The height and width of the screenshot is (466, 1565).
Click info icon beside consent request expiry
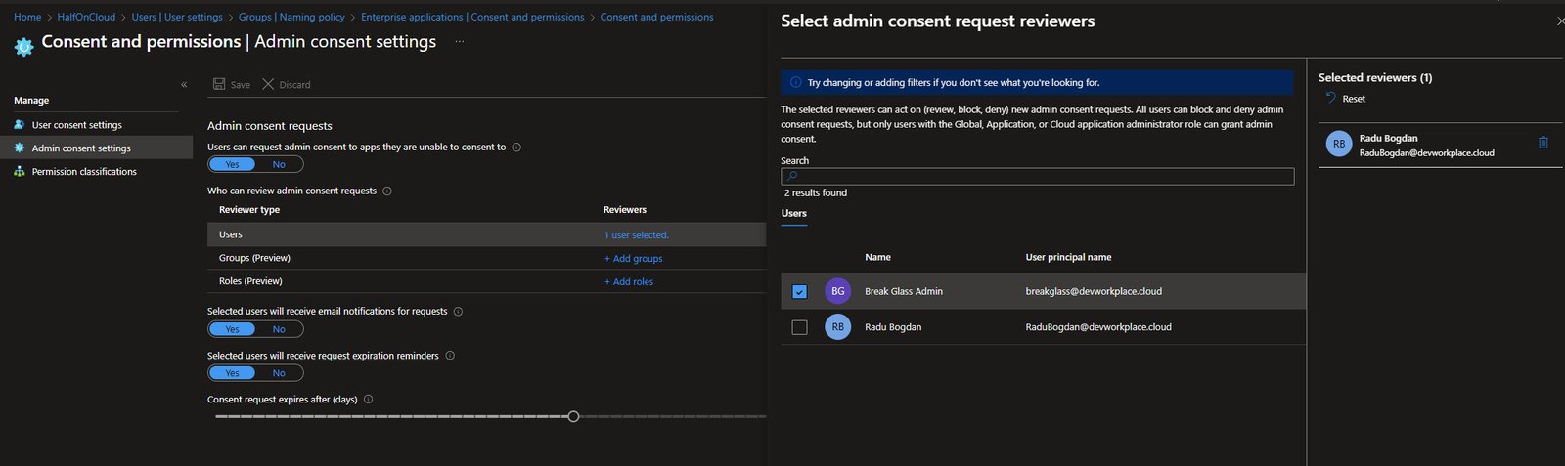point(368,400)
